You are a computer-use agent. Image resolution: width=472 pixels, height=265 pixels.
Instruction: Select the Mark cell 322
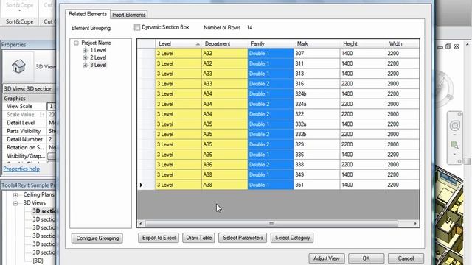click(x=316, y=114)
